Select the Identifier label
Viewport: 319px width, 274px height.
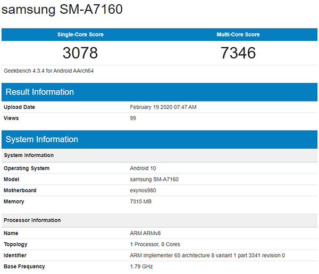pos(15,255)
